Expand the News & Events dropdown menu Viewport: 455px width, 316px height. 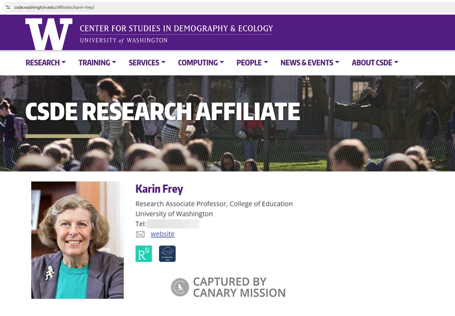(x=309, y=63)
